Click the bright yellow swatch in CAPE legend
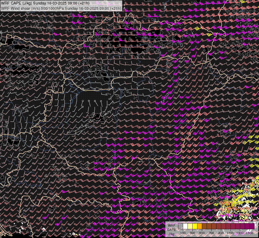 [195, 226]
